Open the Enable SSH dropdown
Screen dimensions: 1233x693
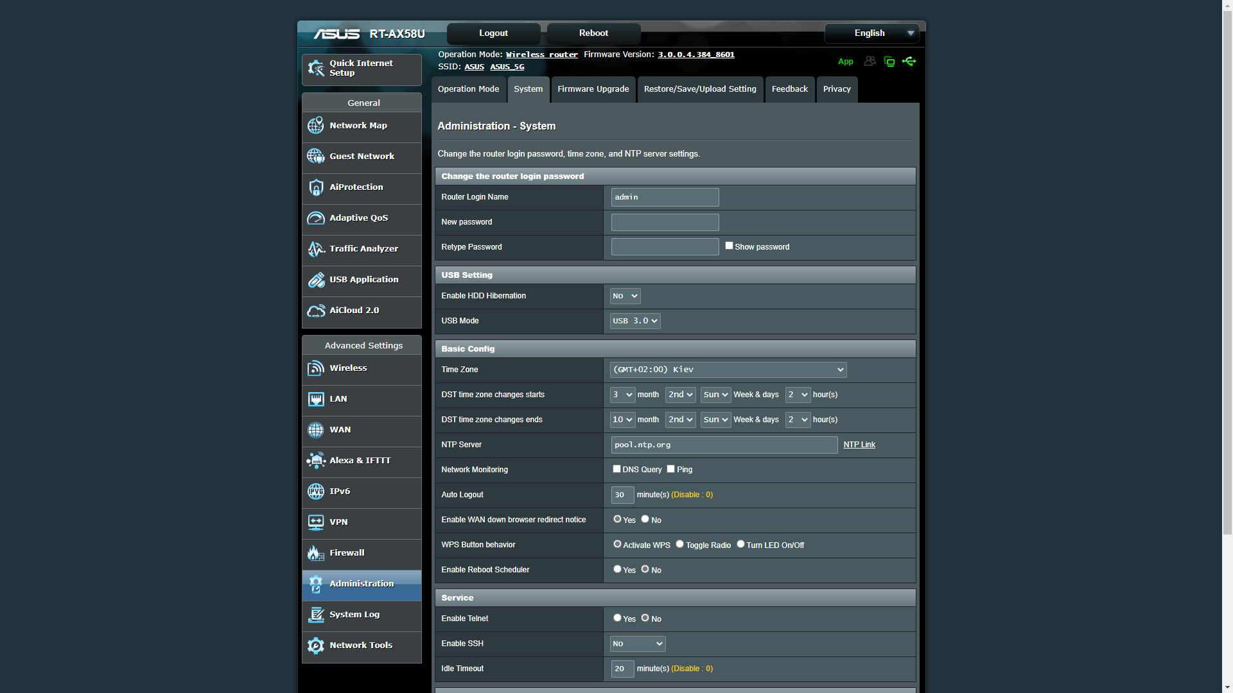637,644
